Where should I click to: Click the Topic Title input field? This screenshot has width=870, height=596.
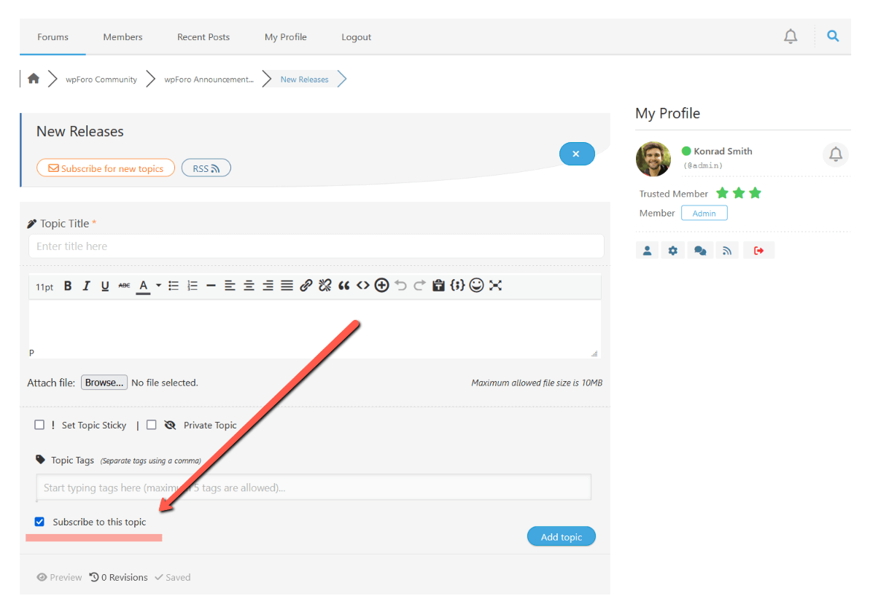click(316, 246)
